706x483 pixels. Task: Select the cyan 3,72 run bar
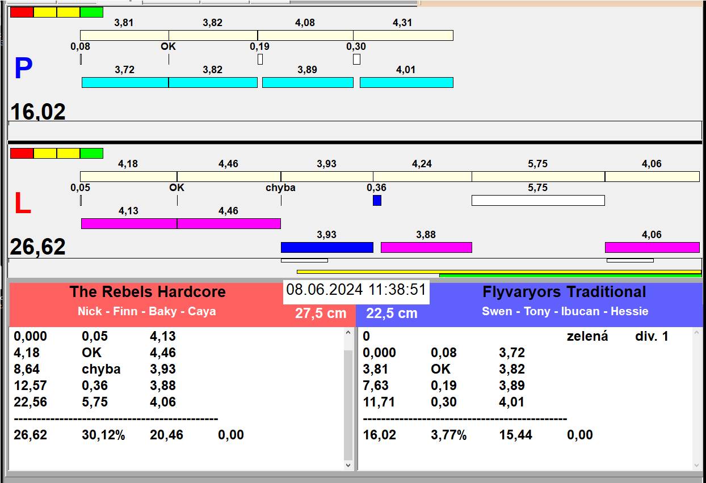[x=125, y=82]
